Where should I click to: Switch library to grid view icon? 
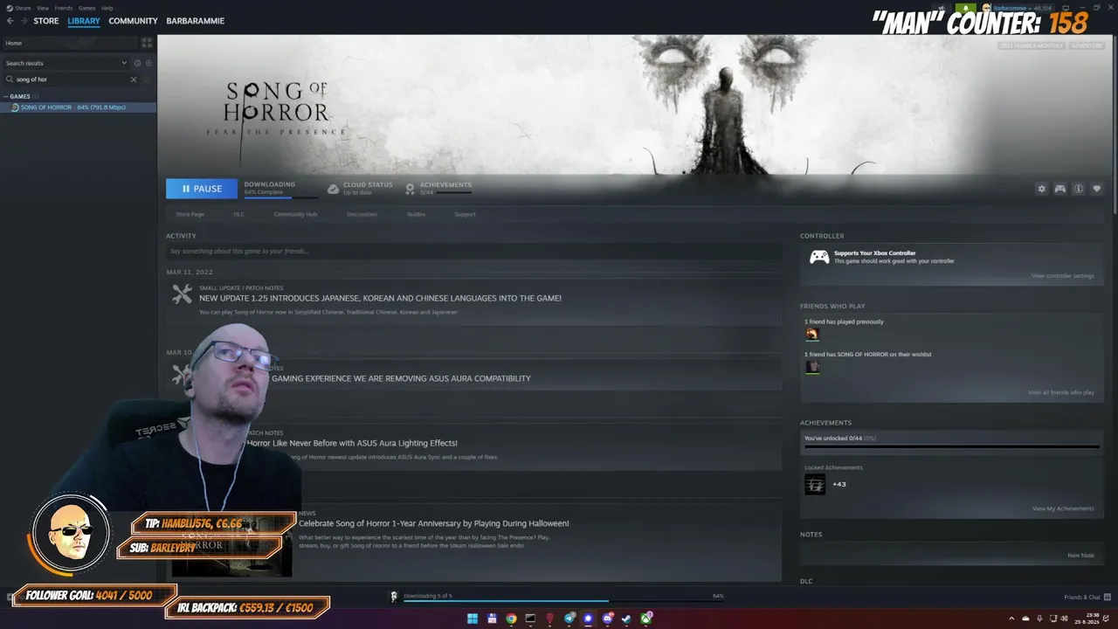[147, 43]
